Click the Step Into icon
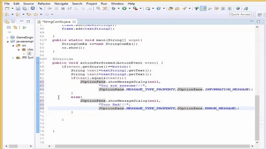Image resolution: width=266 pixels, height=149 pixels. 76,8
